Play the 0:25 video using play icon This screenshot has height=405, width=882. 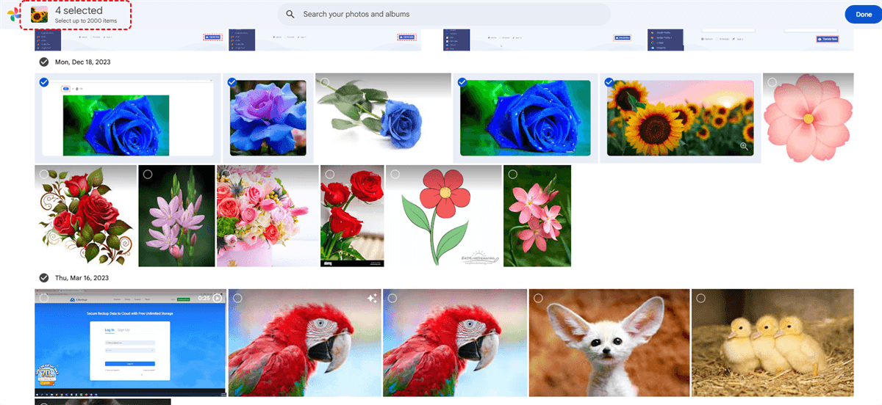[x=217, y=298]
